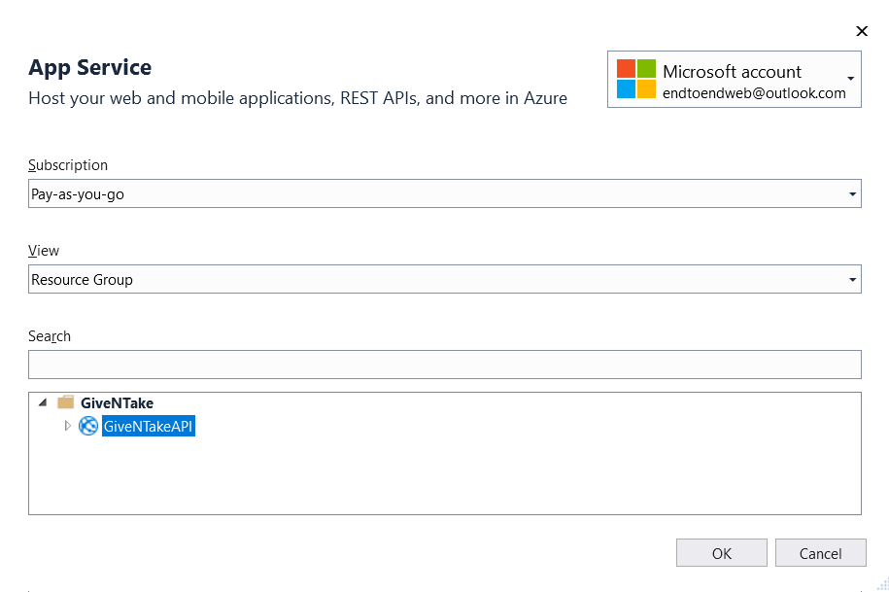Click the Search label
The height and width of the screenshot is (592, 889).
[50, 336]
